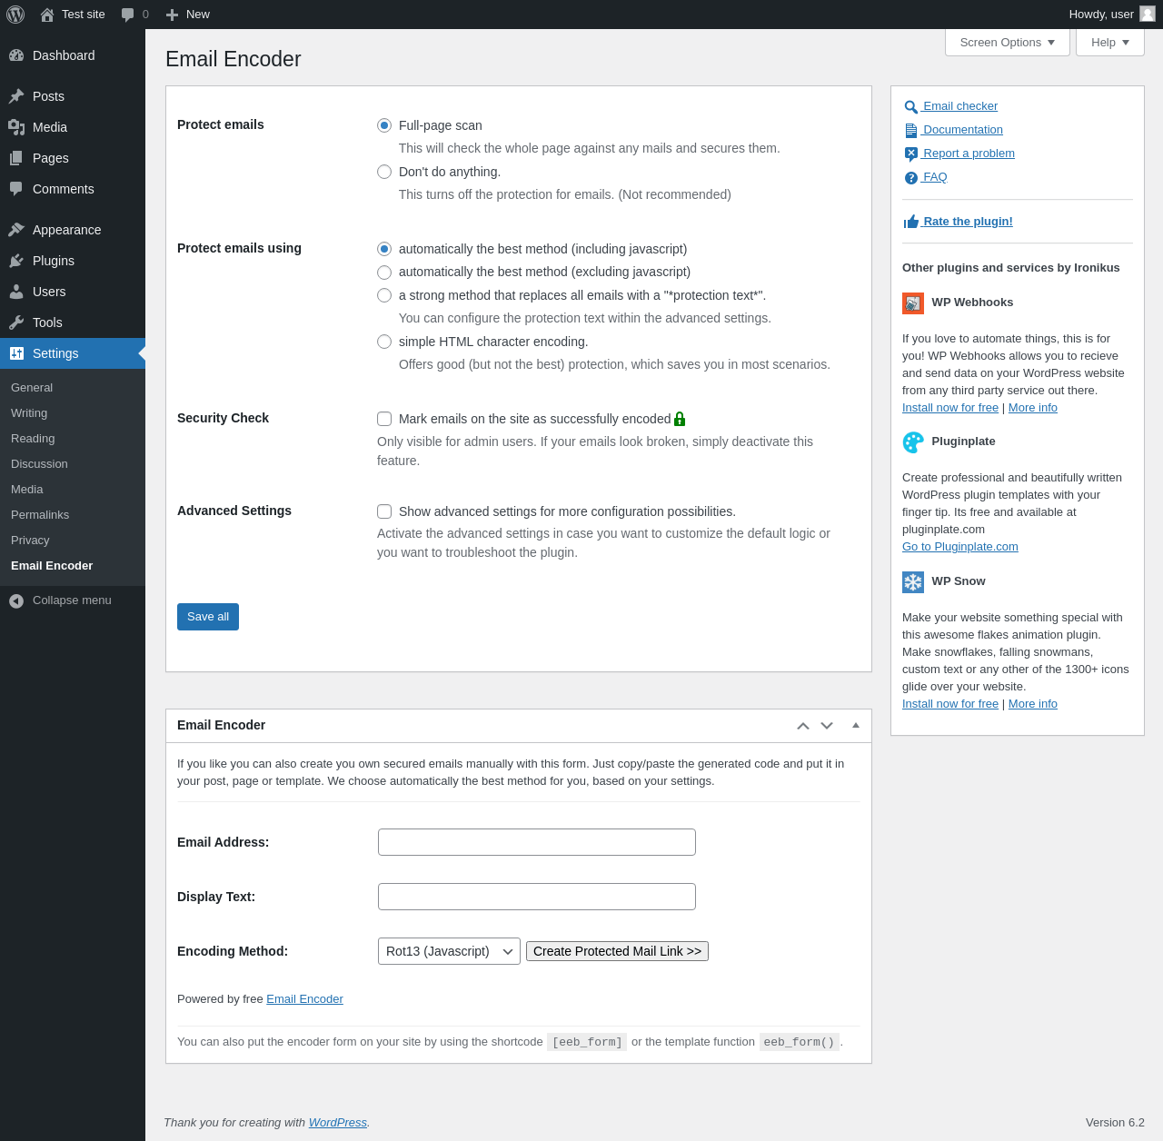Open Email Encoder settings submenu item
The width and height of the screenshot is (1163, 1141).
(x=52, y=566)
